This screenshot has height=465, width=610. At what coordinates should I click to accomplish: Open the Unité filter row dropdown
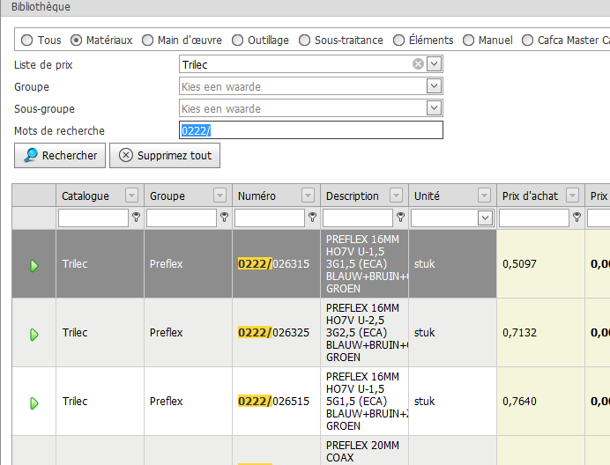[485, 218]
